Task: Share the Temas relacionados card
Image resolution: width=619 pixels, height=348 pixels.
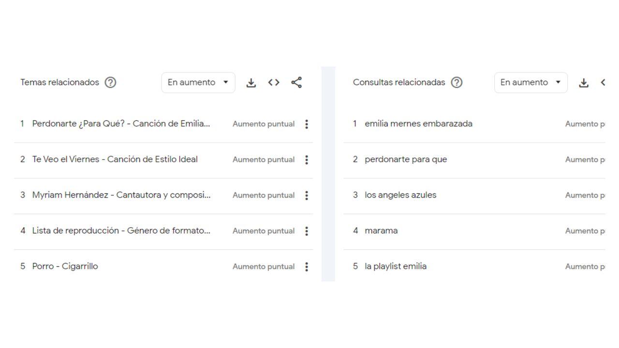Action: (x=296, y=83)
